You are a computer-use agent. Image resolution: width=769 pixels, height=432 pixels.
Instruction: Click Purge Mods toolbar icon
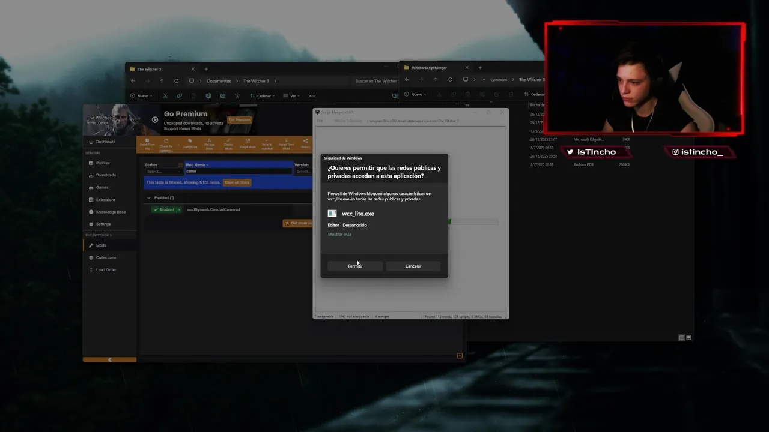click(x=248, y=144)
